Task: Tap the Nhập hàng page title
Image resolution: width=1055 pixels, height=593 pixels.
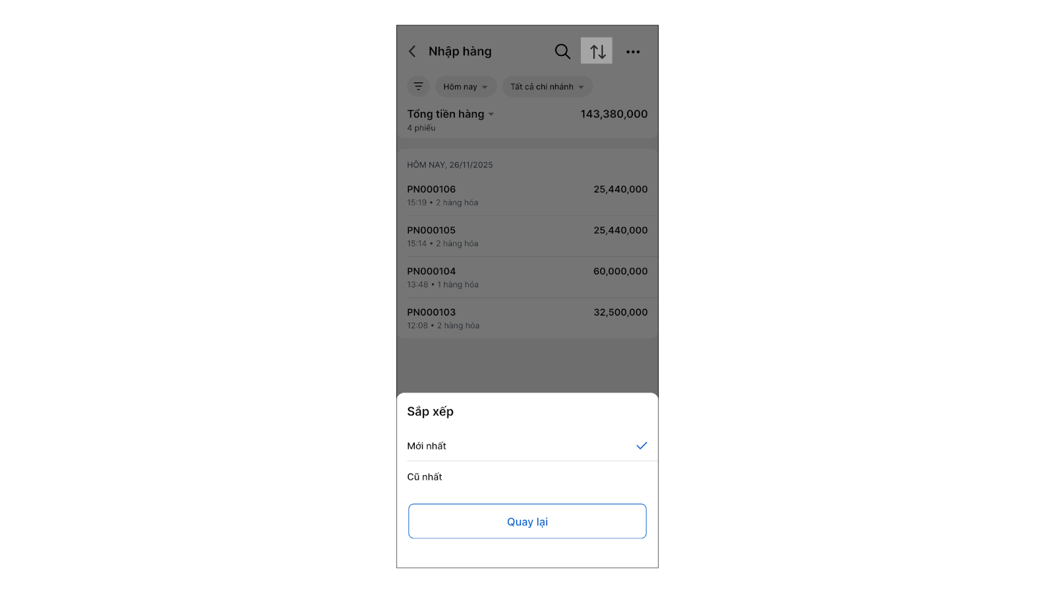Action: (x=460, y=51)
